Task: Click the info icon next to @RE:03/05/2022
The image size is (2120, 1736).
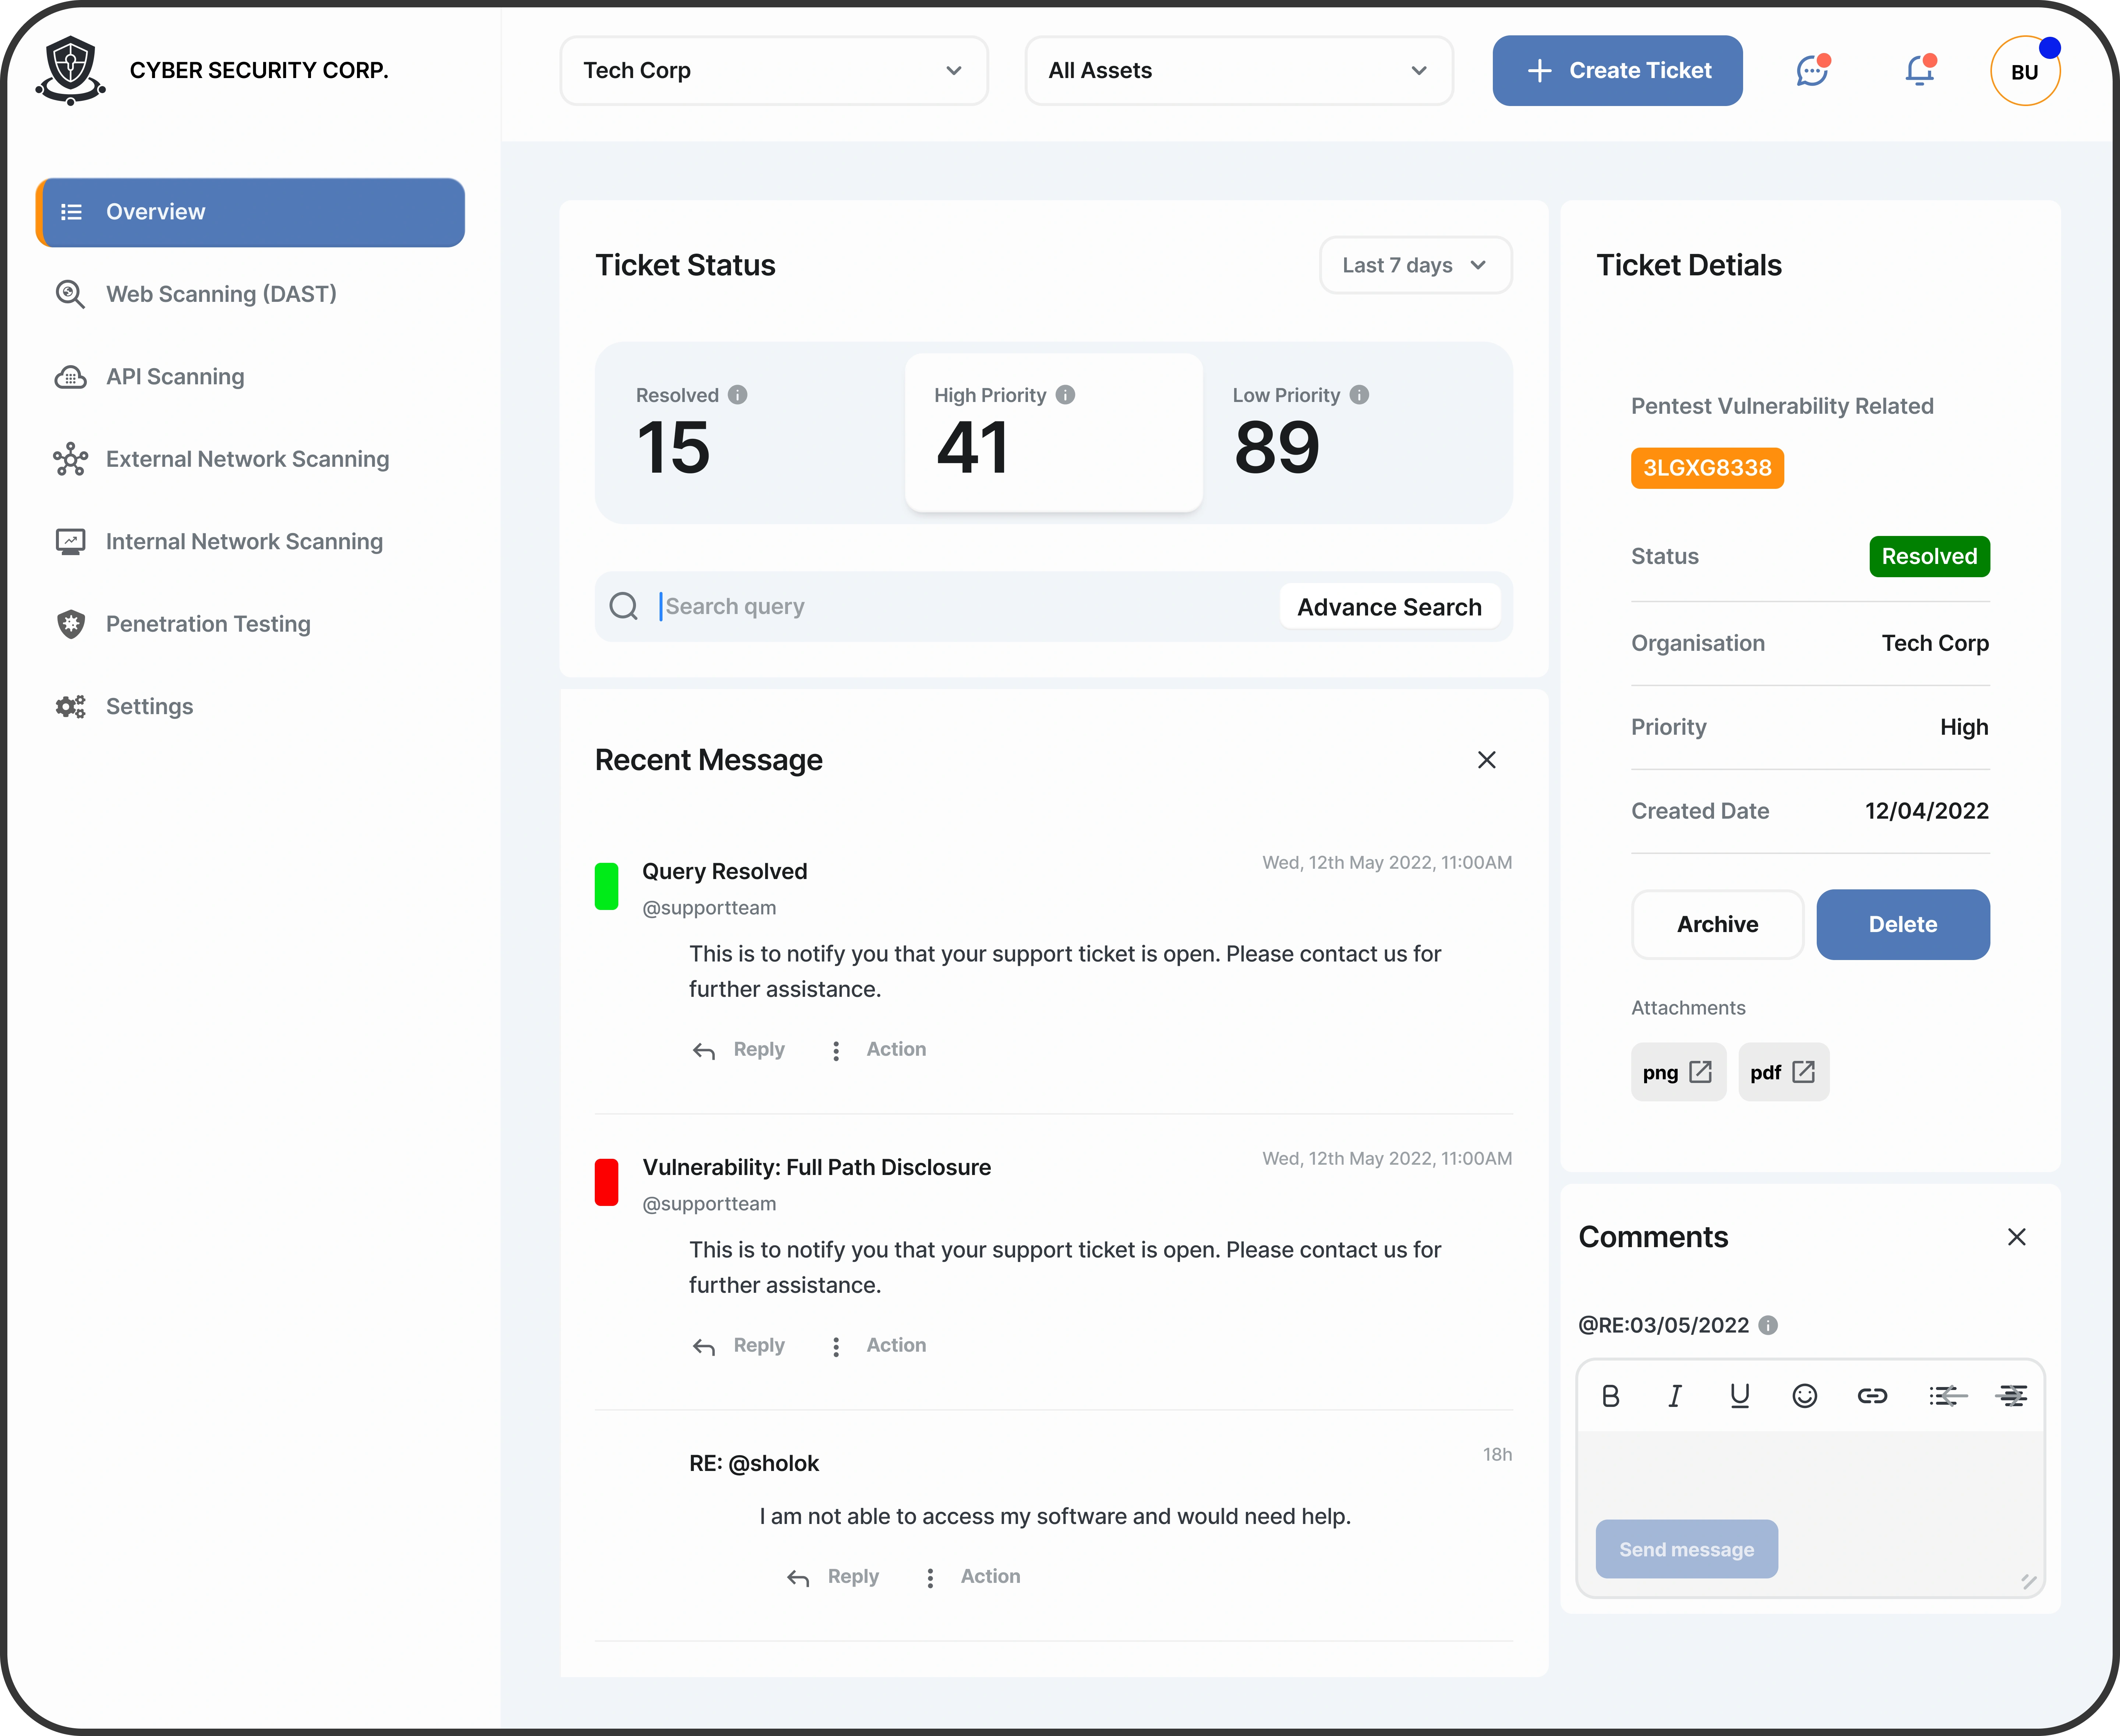Action: click(1768, 1325)
